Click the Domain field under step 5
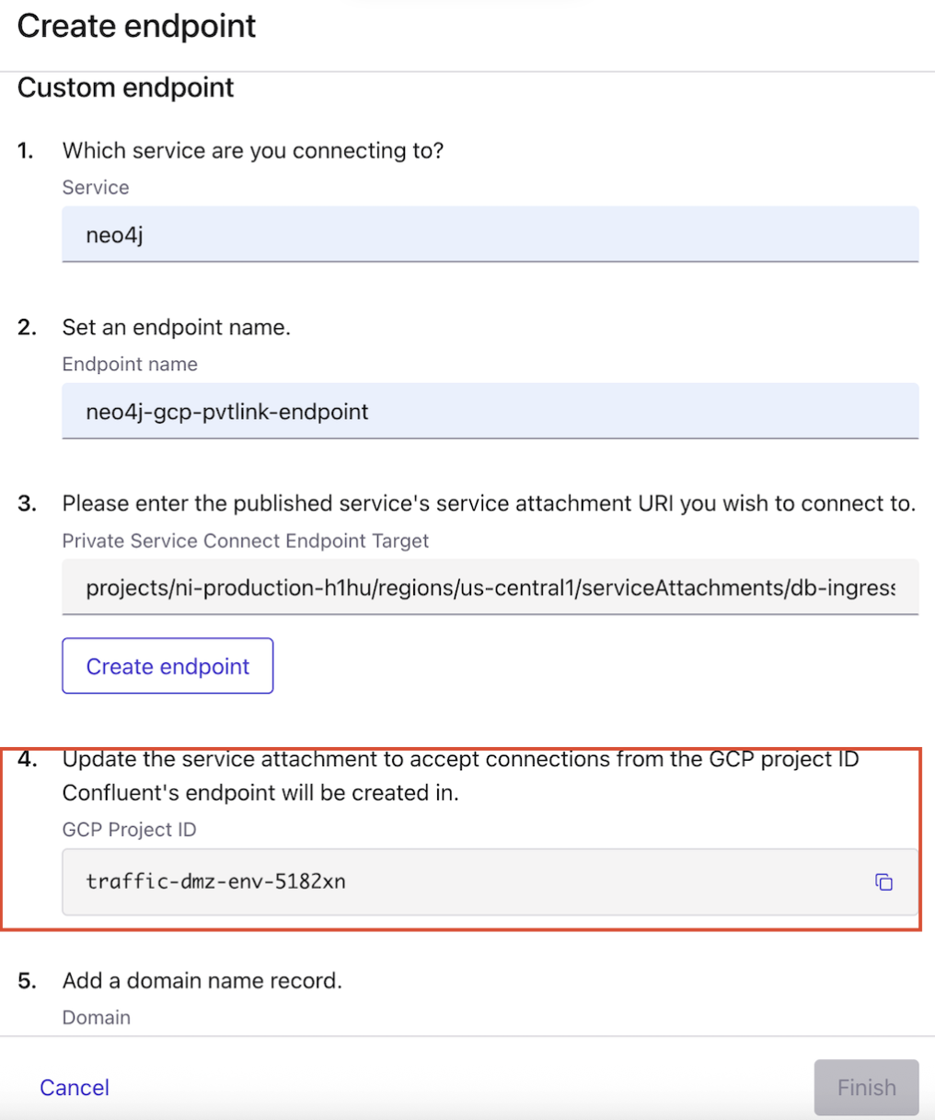Image resolution: width=935 pixels, height=1120 pixels. point(96,1017)
